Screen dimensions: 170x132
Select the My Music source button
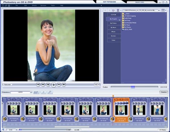[x=114, y=27]
